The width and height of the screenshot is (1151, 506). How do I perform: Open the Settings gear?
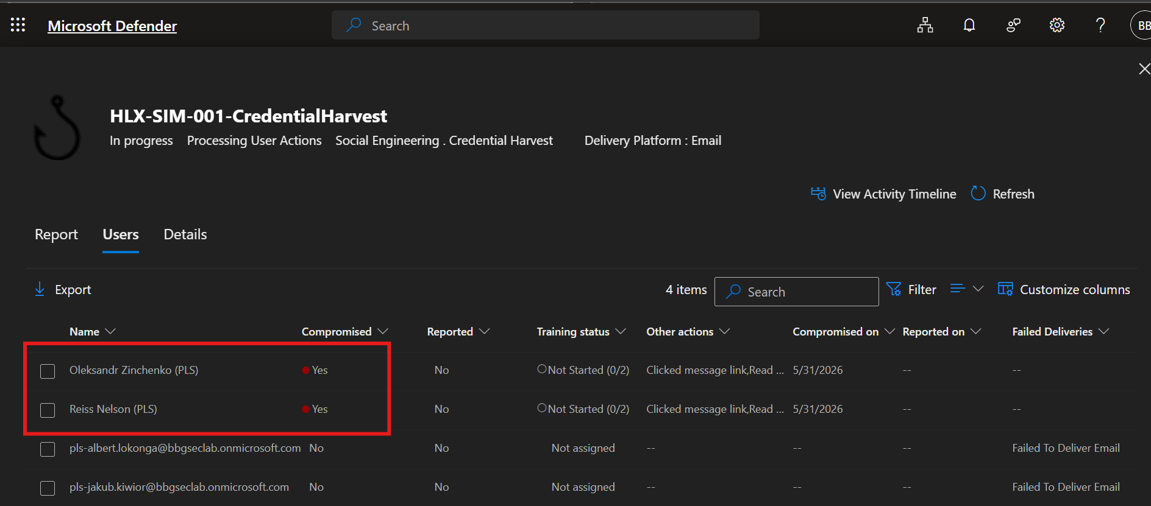[x=1057, y=26]
